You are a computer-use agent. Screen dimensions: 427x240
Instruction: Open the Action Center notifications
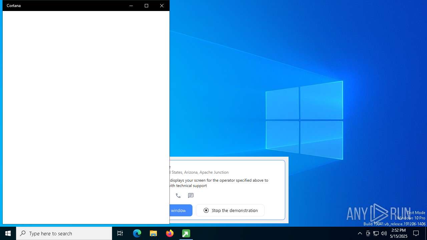pos(416,233)
